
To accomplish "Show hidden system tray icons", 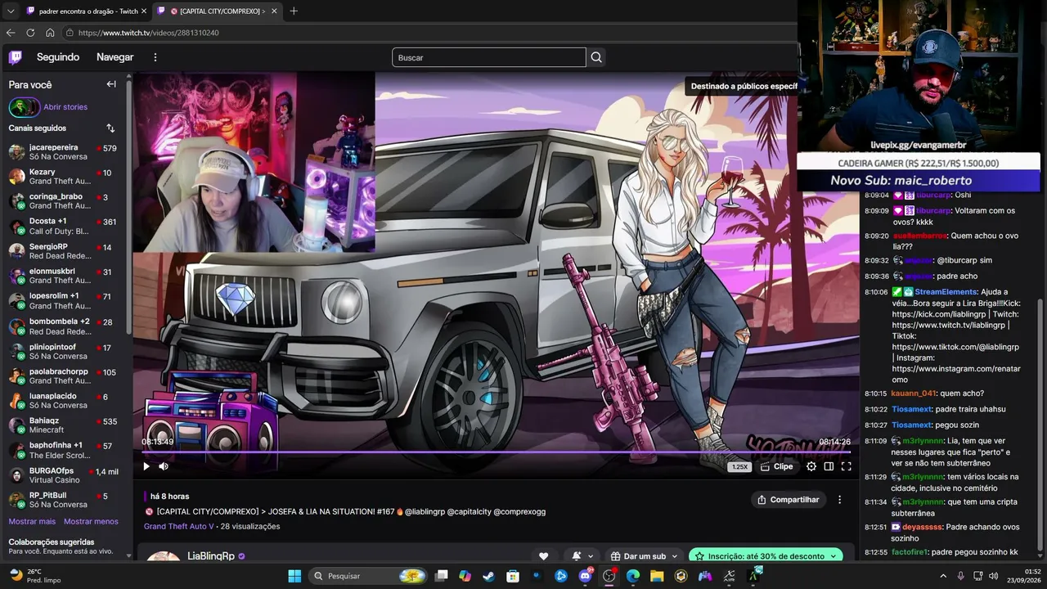I will point(943,576).
